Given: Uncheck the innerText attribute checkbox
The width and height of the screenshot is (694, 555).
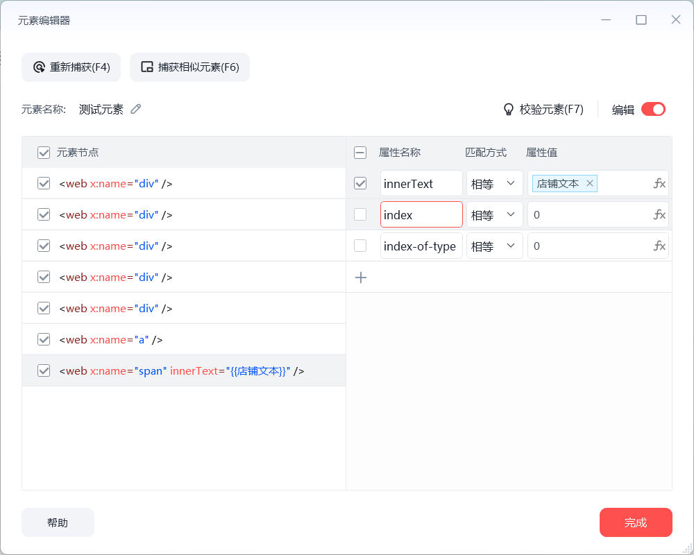Looking at the screenshot, I should pyautogui.click(x=360, y=184).
